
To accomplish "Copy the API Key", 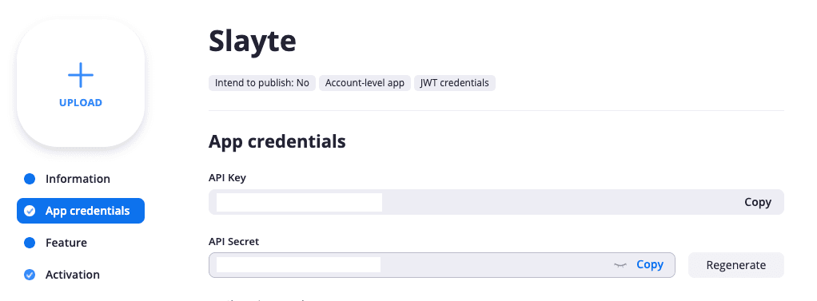I will pyautogui.click(x=758, y=202).
